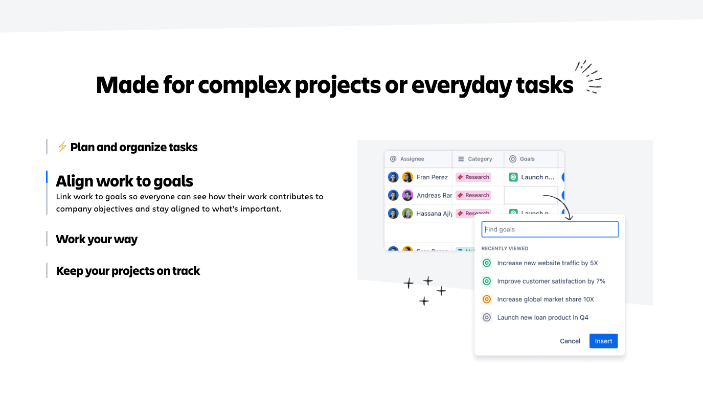
Task: Click the orange target icon for the market share goal
Action: (x=486, y=299)
